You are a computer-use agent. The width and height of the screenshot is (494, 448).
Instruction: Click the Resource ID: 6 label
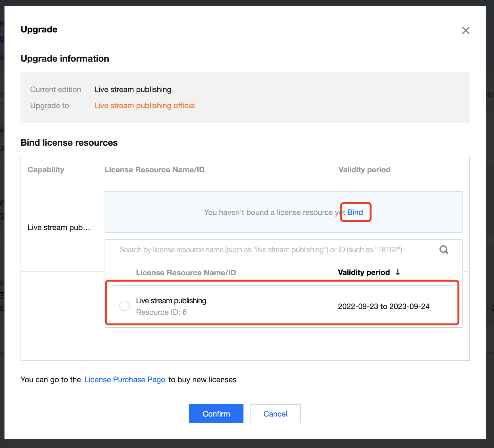coord(161,312)
